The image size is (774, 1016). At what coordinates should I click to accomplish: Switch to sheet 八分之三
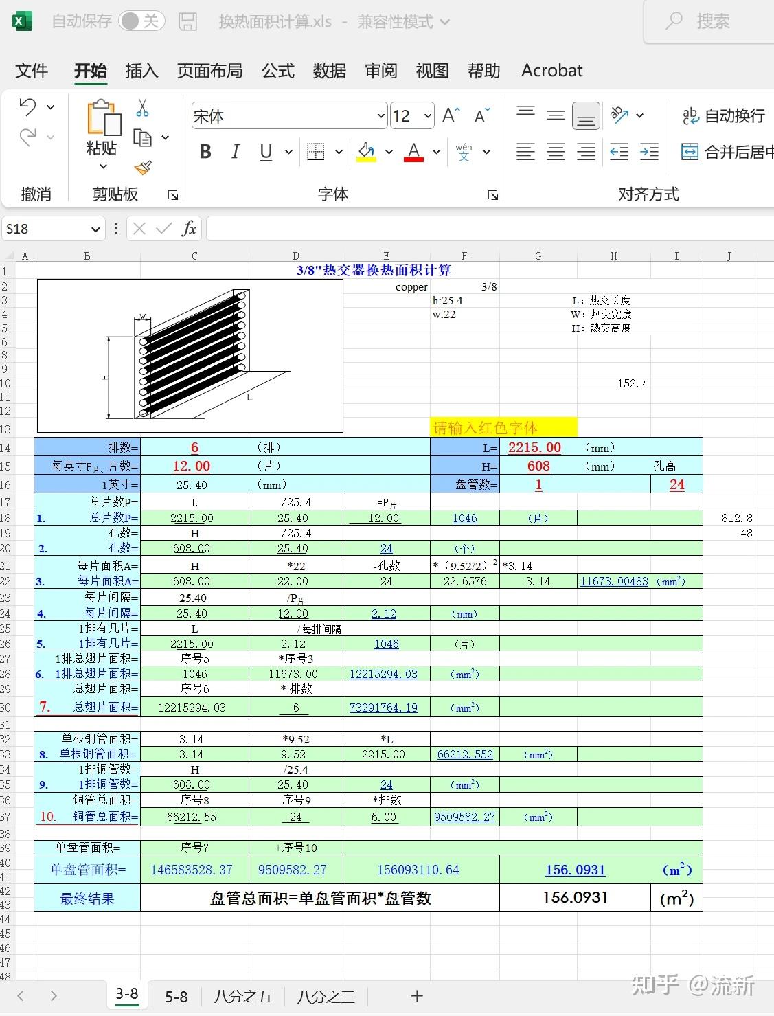326,996
